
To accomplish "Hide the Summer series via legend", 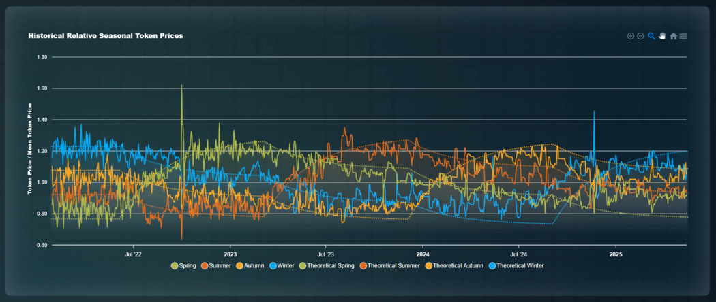I will tap(220, 265).
